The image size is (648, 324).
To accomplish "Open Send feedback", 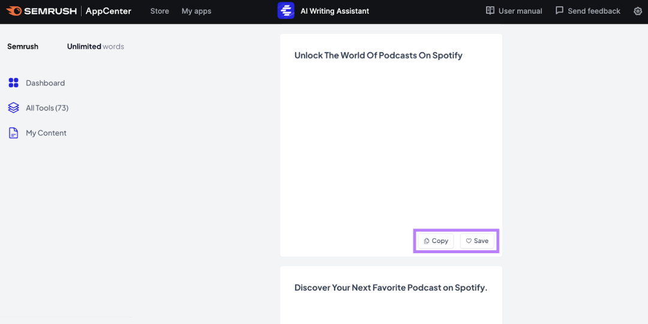I will pyautogui.click(x=594, y=11).
